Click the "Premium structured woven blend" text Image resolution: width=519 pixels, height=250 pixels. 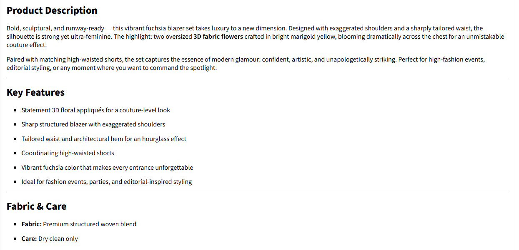point(90,224)
